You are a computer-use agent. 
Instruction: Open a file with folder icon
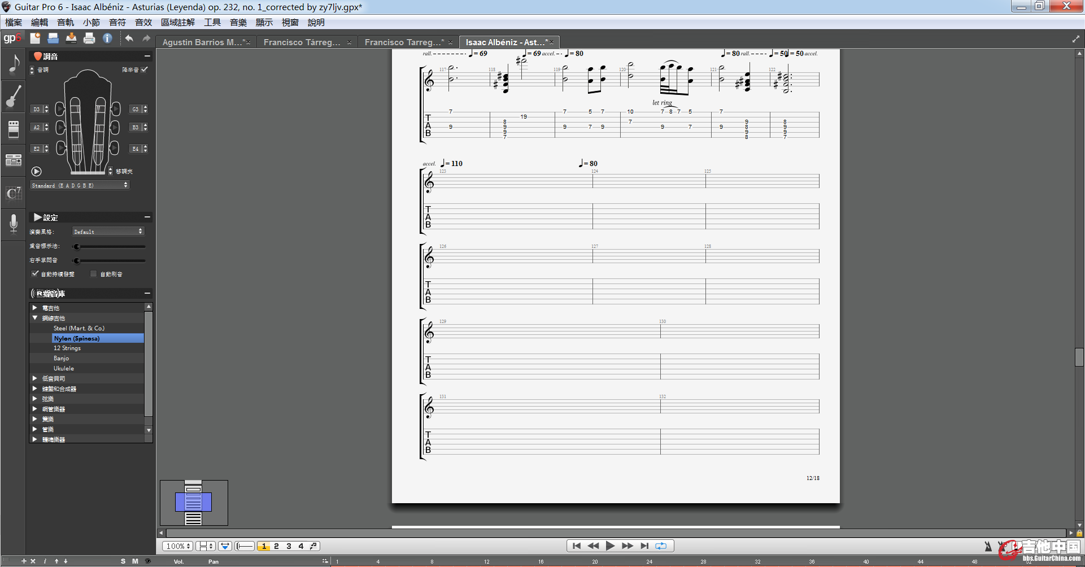point(53,38)
